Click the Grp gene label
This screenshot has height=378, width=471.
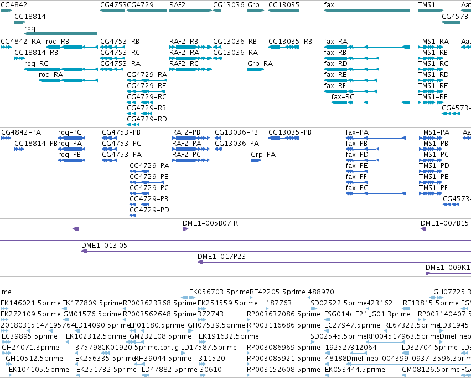point(253,5)
